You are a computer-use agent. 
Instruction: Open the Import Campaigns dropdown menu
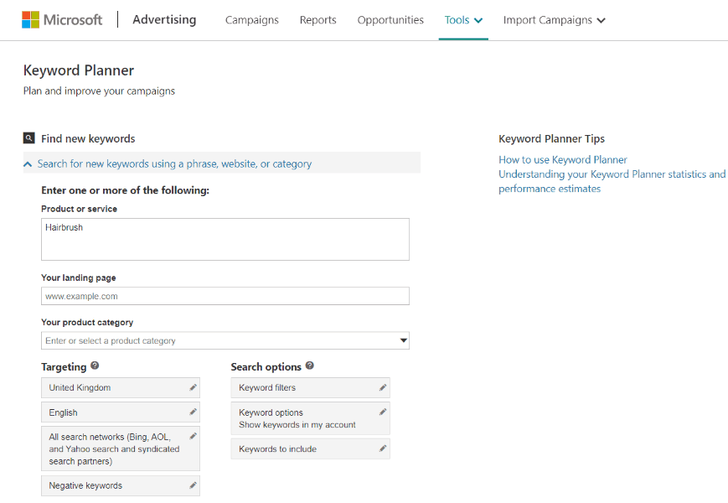click(x=554, y=20)
